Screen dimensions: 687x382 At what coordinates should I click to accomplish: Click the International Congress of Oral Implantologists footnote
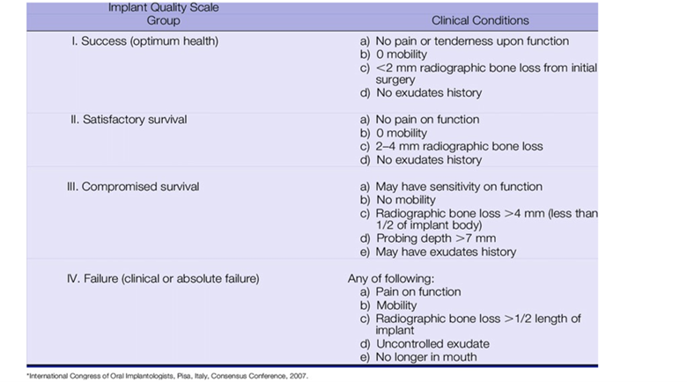point(167,375)
